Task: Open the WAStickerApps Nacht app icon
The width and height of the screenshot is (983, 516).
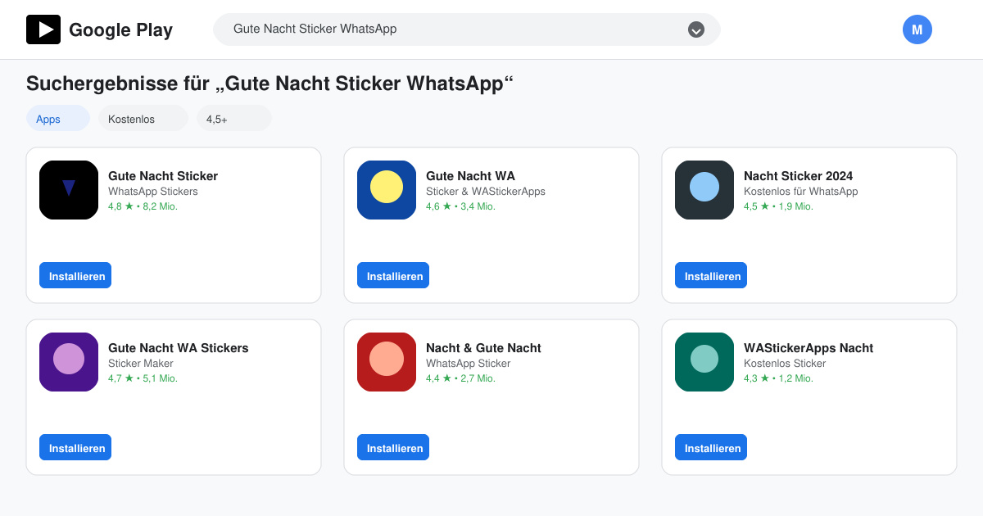Action: (x=704, y=362)
